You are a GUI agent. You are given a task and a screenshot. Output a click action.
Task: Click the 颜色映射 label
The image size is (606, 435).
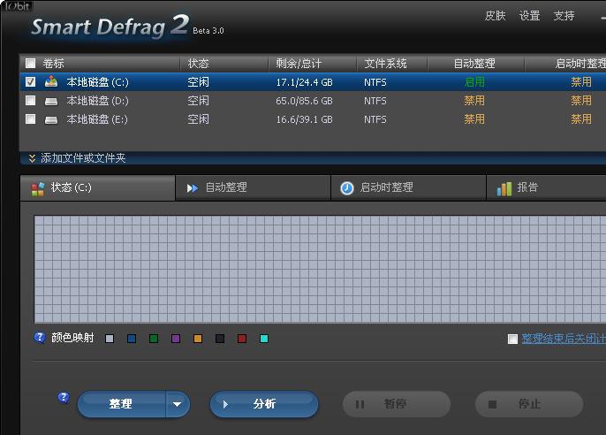[x=72, y=338]
